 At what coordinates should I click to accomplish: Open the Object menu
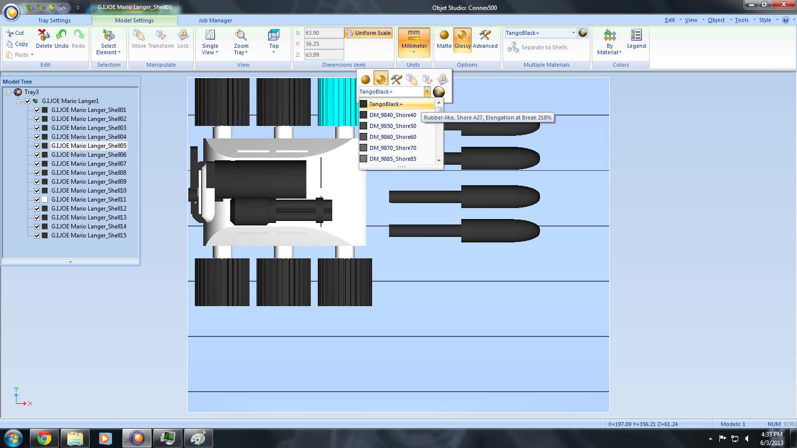pos(716,20)
